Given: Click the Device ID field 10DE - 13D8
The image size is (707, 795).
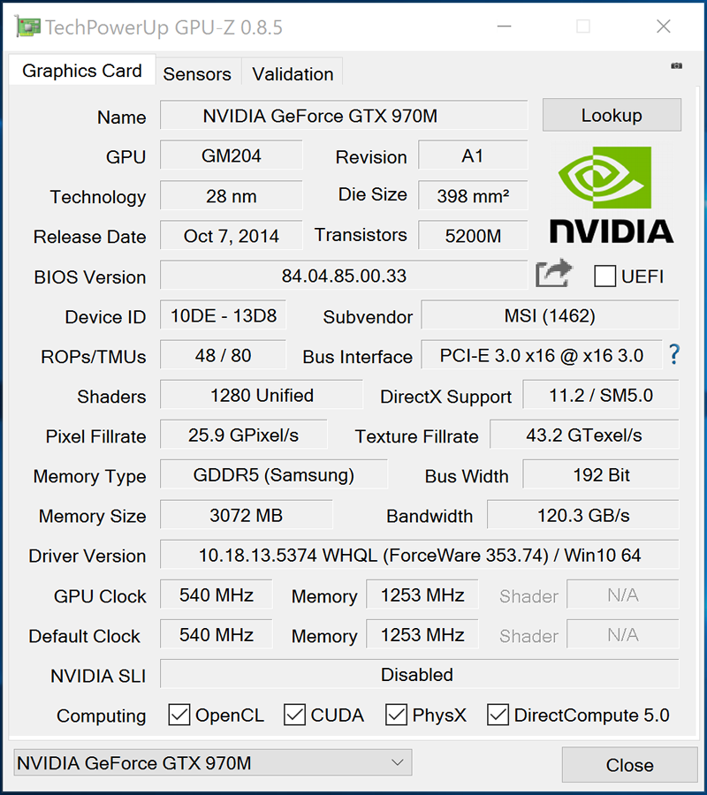Looking at the screenshot, I should coord(224,314).
